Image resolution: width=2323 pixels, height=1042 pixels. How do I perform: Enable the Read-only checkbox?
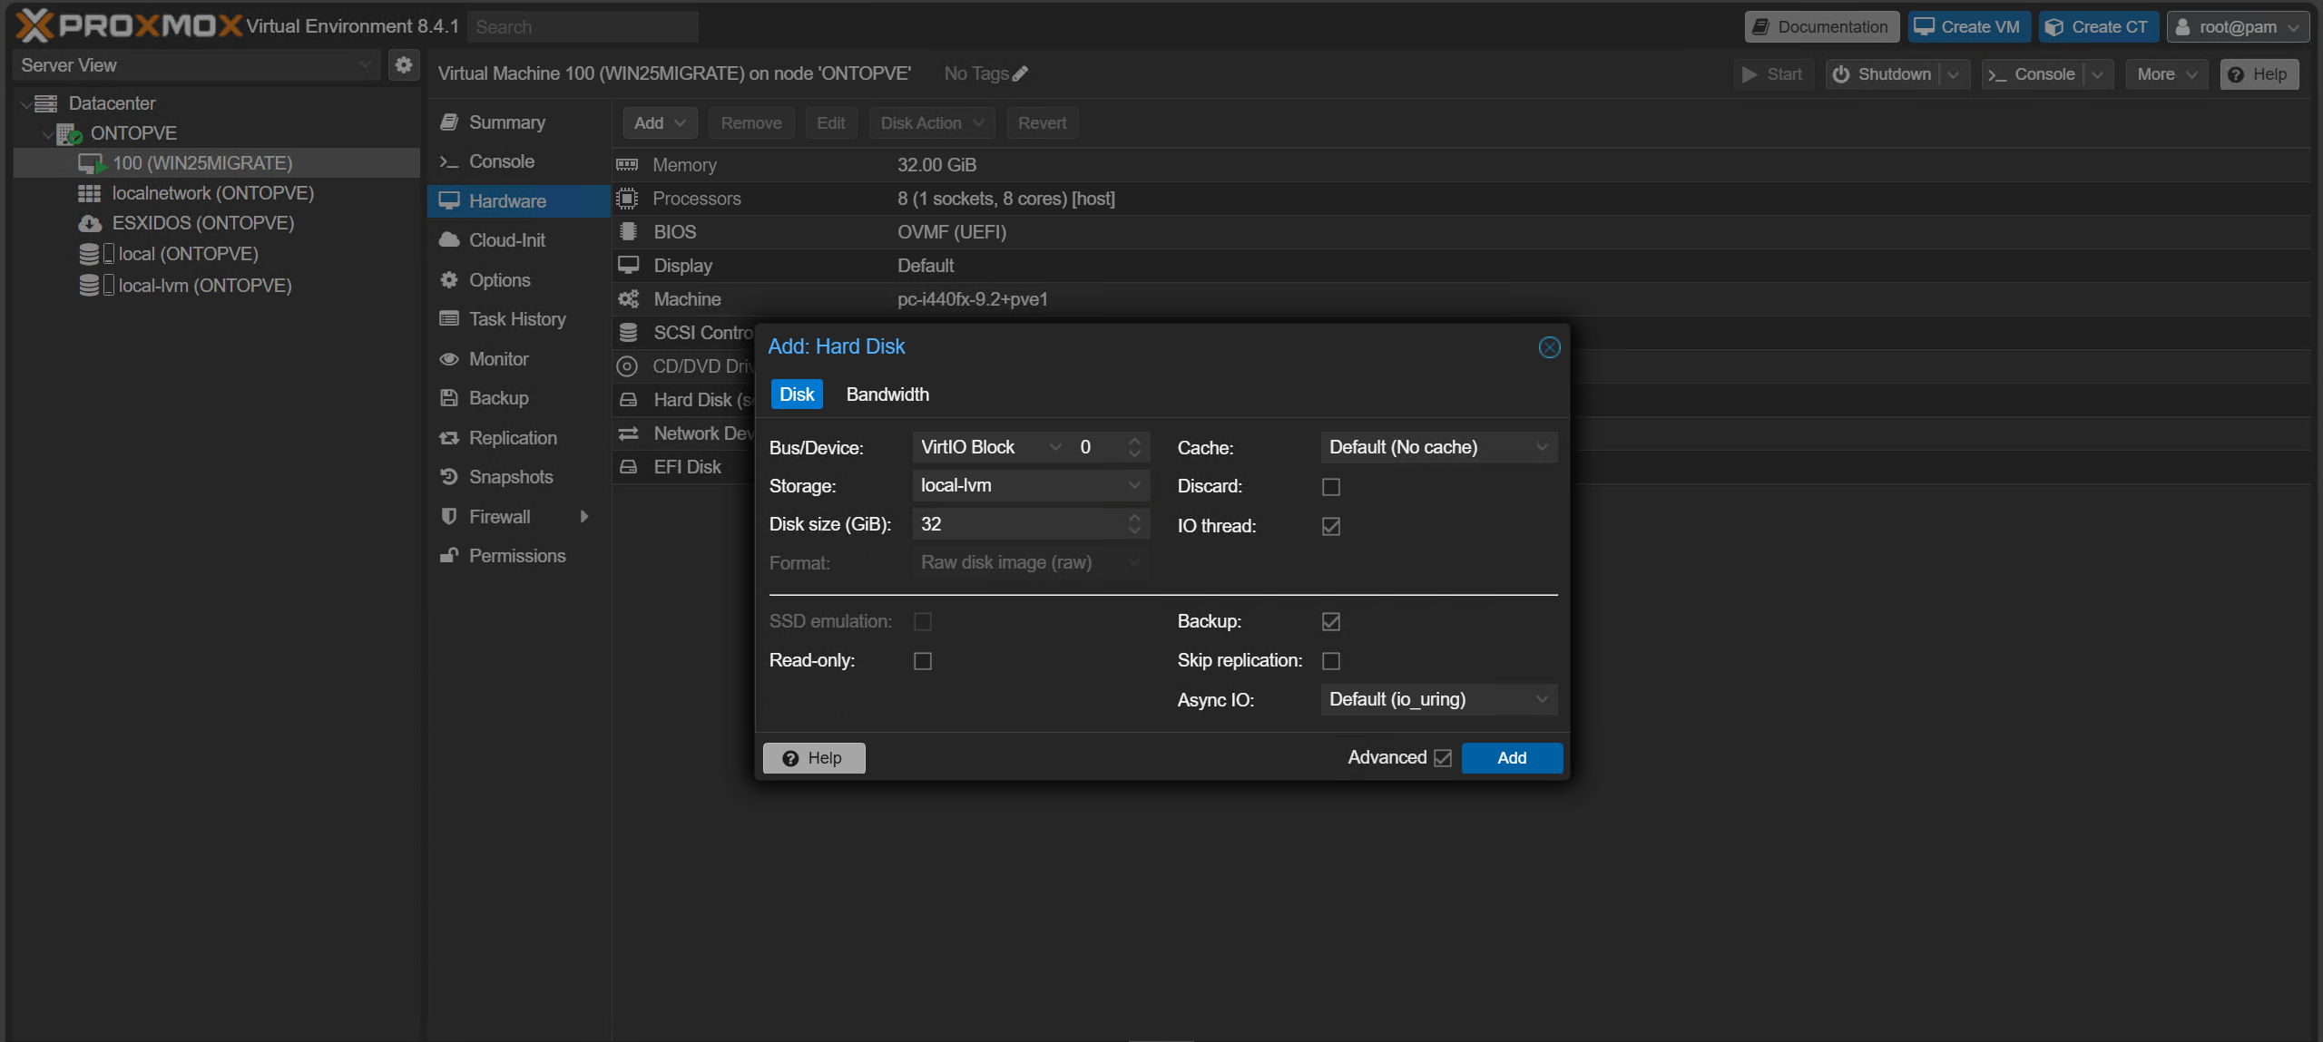tap(923, 660)
